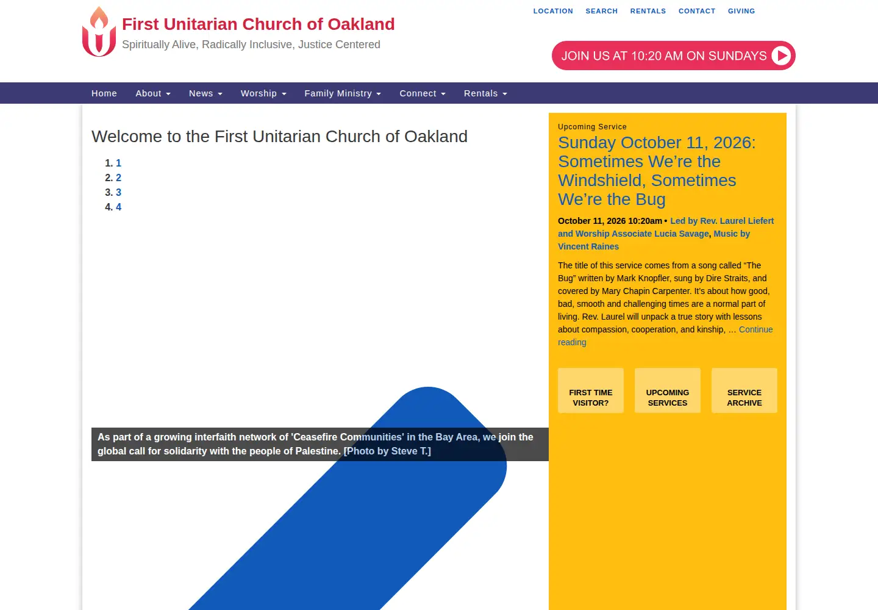878x610 pixels.
Task: Click the Spiritually Alive tagline text
Action: coord(251,45)
